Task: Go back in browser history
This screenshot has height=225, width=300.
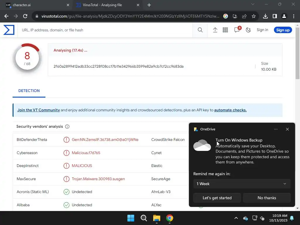Action: point(6,16)
